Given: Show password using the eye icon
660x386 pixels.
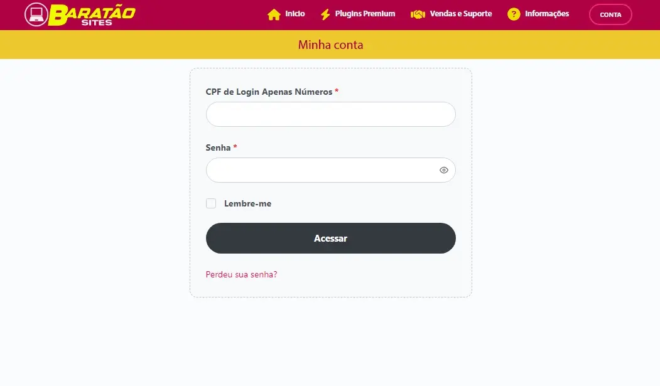Looking at the screenshot, I should click(444, 170).
